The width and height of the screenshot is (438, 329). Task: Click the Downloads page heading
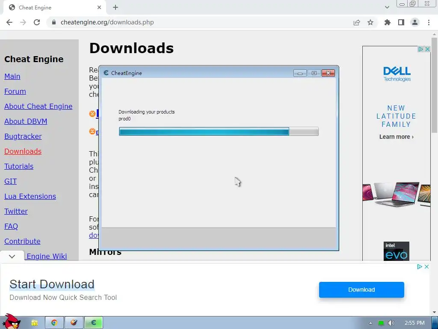click(x=132, y=48)
